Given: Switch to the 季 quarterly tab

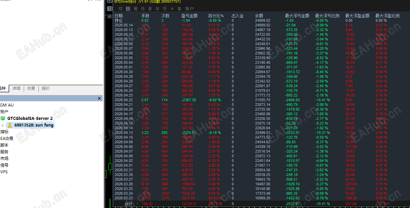Looking at the screenshot, I should point(150,9).
